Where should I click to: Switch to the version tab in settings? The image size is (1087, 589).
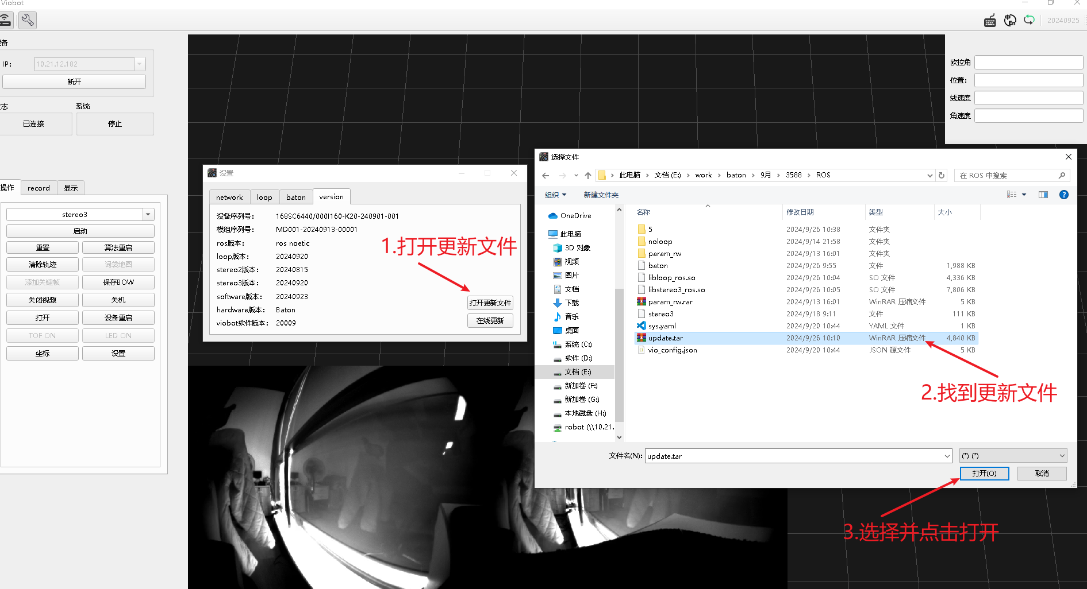coord(332,196)
